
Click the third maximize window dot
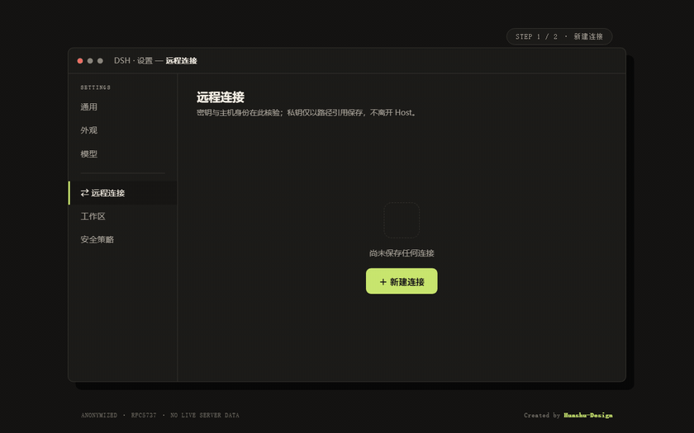pos(101,60)
